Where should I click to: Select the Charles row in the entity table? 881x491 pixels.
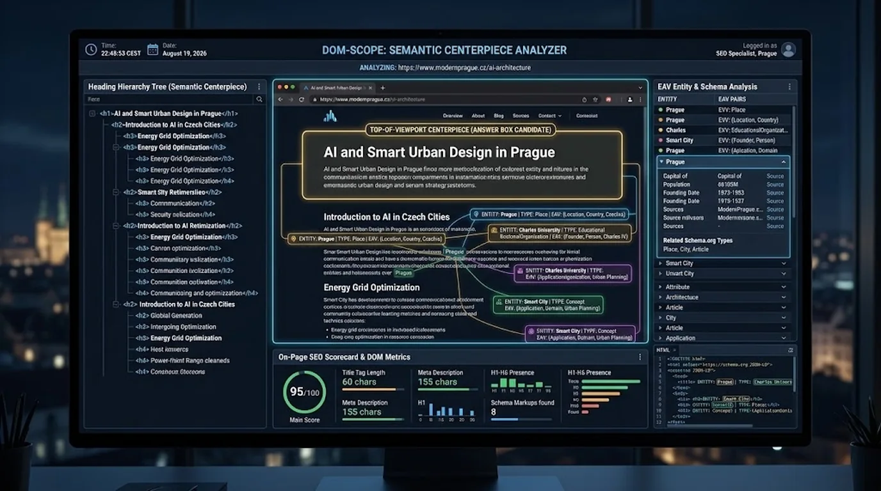pyautogui.click(x=723, y=130)
